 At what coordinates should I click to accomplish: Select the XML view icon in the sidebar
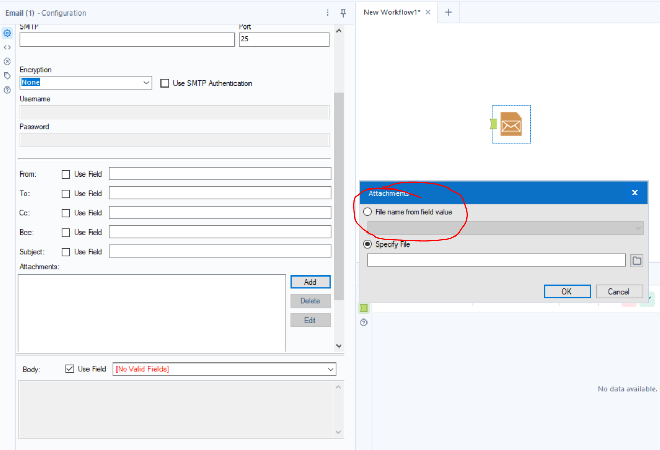[7, 47]
